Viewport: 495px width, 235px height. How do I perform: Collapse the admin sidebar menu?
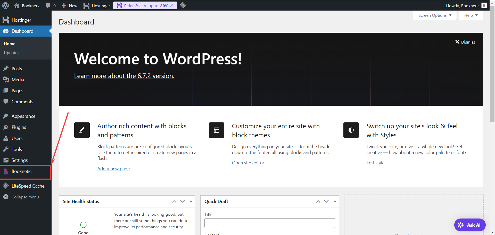[x=25, y=197]
